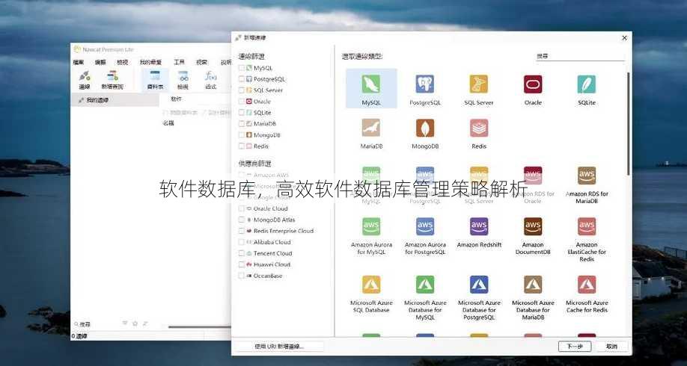Click the filter icon beside Navicat search
This screenshot has height=366, width=687.
pos(125,323)
